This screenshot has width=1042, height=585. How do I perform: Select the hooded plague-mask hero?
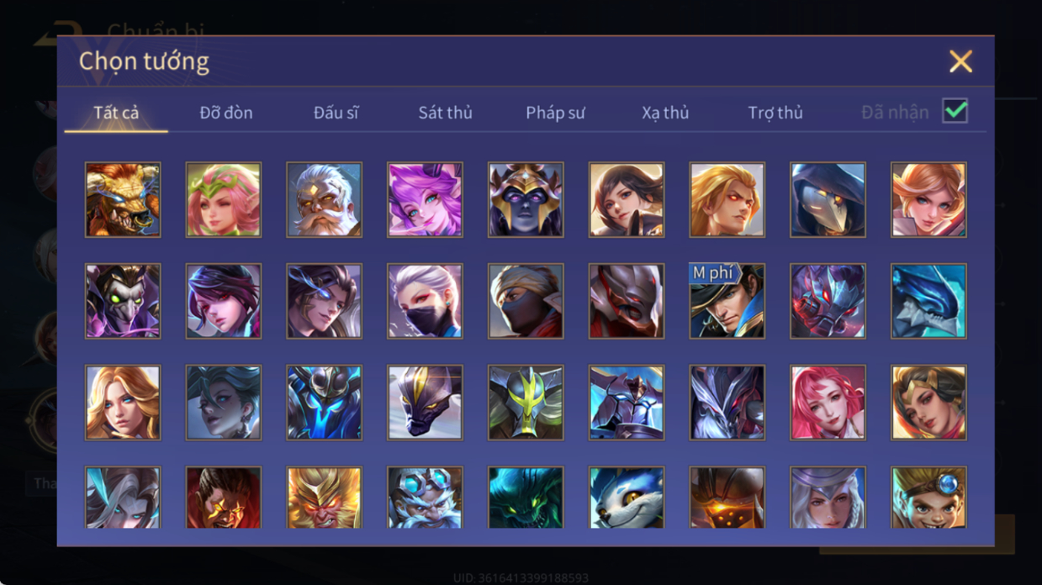pyautogui.click(x=828, y=200)
